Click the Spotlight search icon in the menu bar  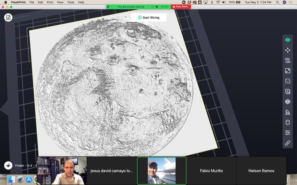(278, 2)
